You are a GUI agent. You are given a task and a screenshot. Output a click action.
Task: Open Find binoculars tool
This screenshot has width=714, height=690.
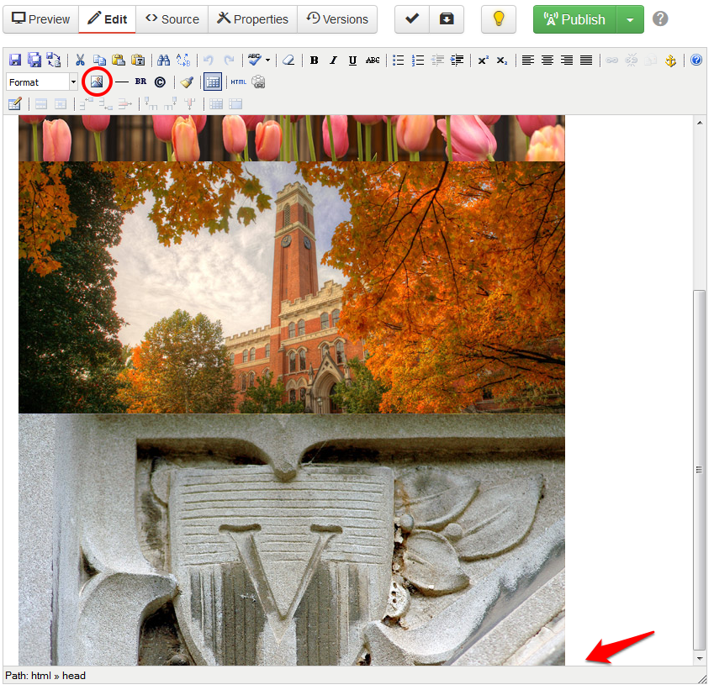tap(164, 61)
